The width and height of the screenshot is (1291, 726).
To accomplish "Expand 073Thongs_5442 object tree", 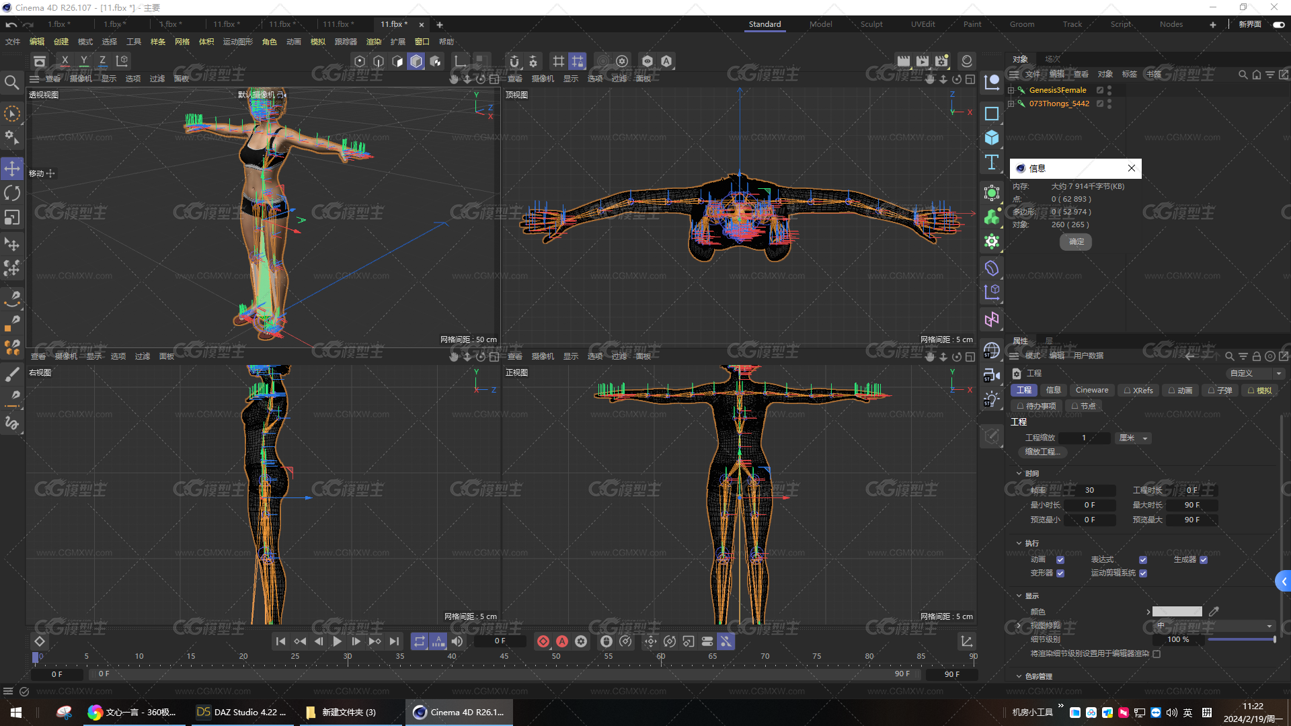I will point(1011,104).
